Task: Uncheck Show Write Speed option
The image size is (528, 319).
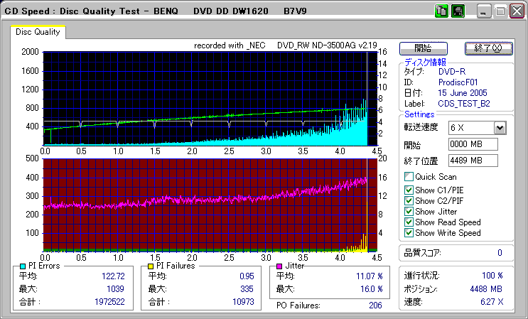Action: [409, 232]
